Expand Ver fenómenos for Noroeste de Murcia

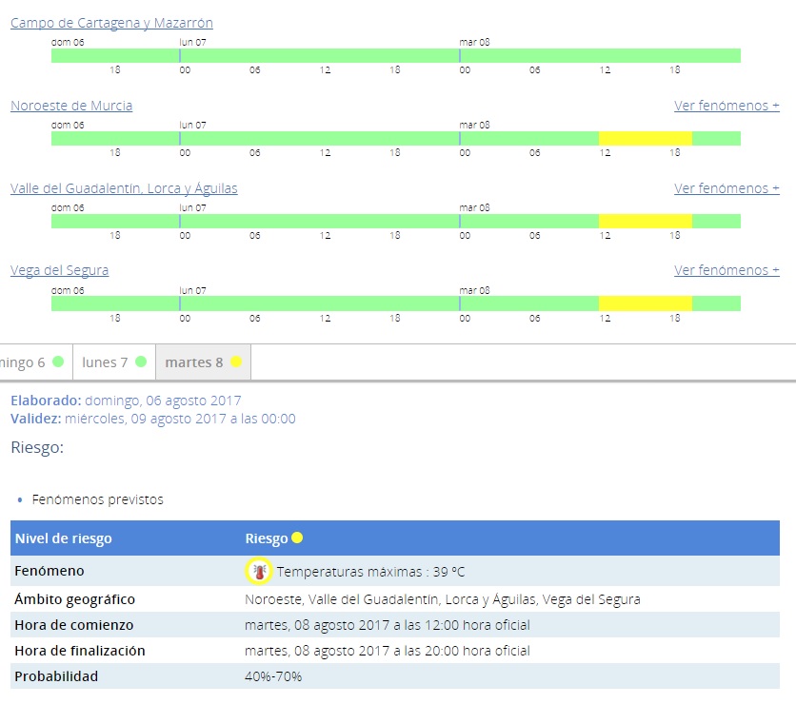(726, 106)
